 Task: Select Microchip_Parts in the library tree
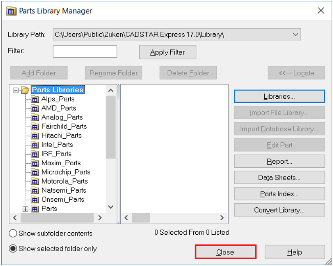pyautogui.click(x=66, y=172)
